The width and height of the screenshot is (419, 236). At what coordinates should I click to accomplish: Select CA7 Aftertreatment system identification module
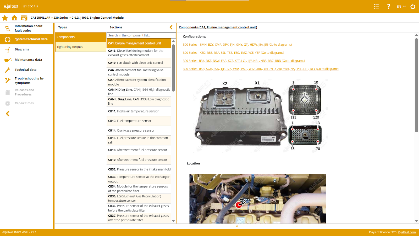[139, 82]
